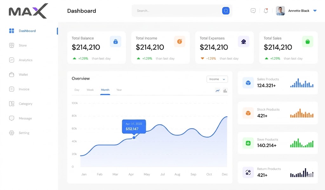Open Analytics from the sidebar
Viewport: 325px width, 190px height.
point(25,60)
